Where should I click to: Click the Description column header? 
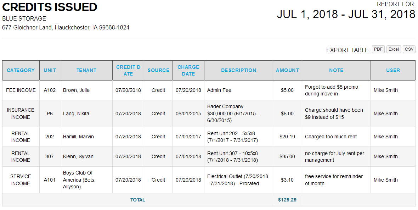[x=239, y=70]
